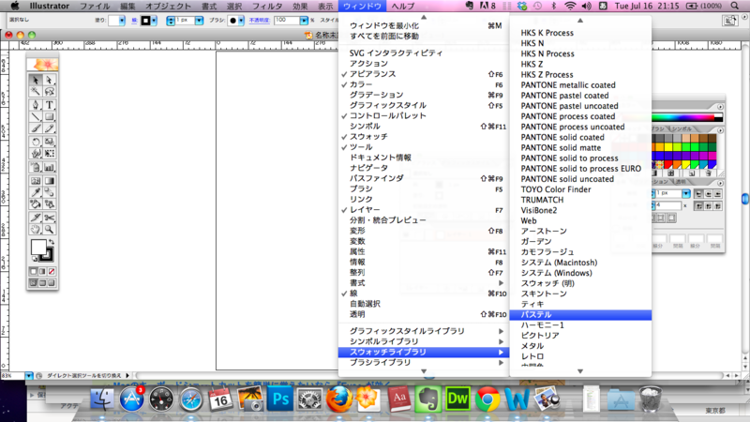The width and height of the screenshot is (750, 422).
Task: Set paint mode to None (red slash)
Action: (52, 271)
